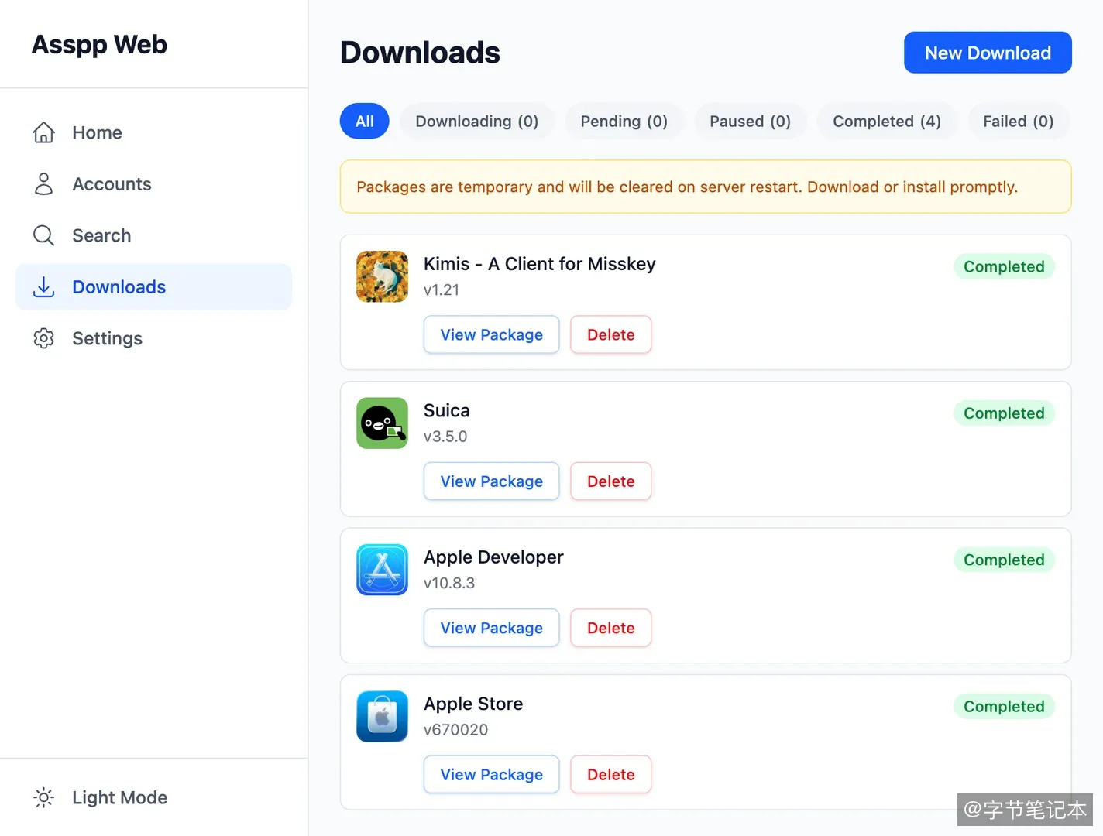The height and width of the screenshot is (836, 1103).
Task: Open the Search page label
Action: coord(101,235)
